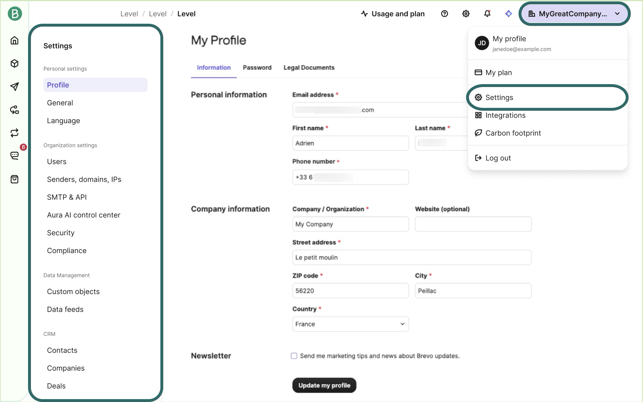
Task: Switch to the Password tab
Action: [257, 68]
